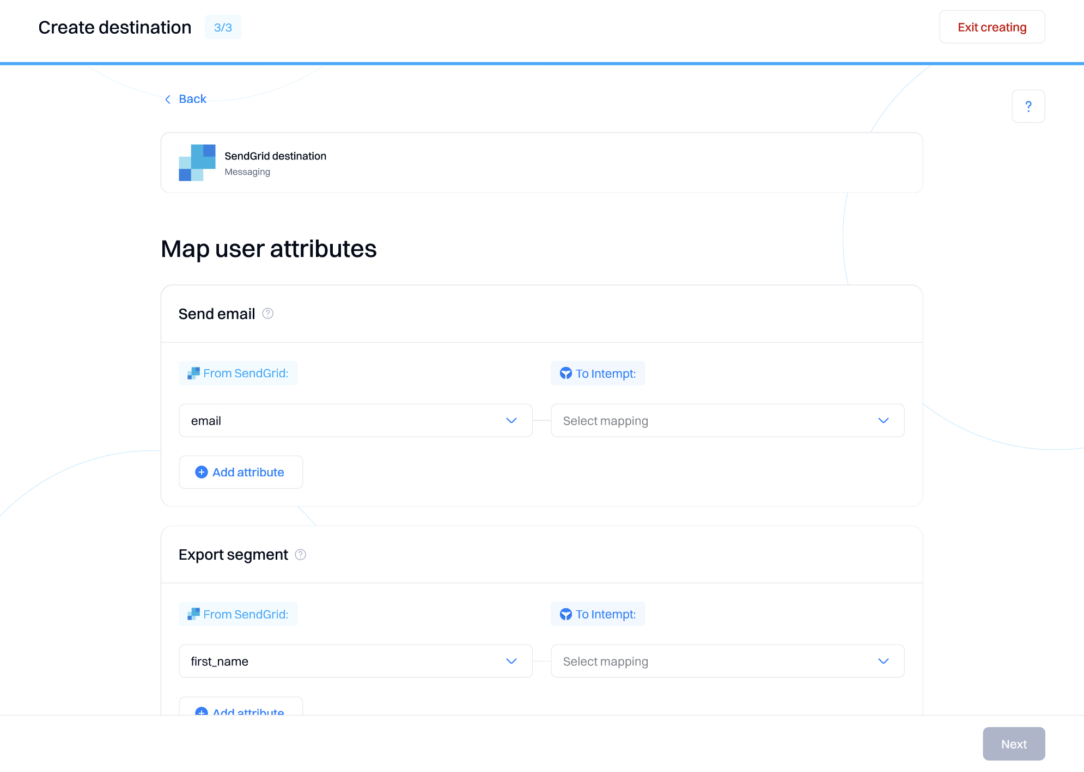
Task: Click the Send email 'To Intempt' label icon
Action: coord(565,373)
